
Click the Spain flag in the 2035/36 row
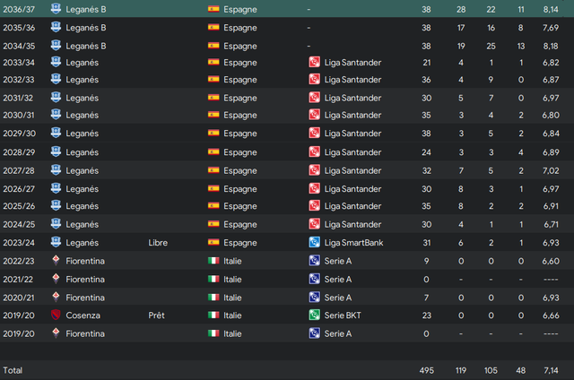[213, 28]
